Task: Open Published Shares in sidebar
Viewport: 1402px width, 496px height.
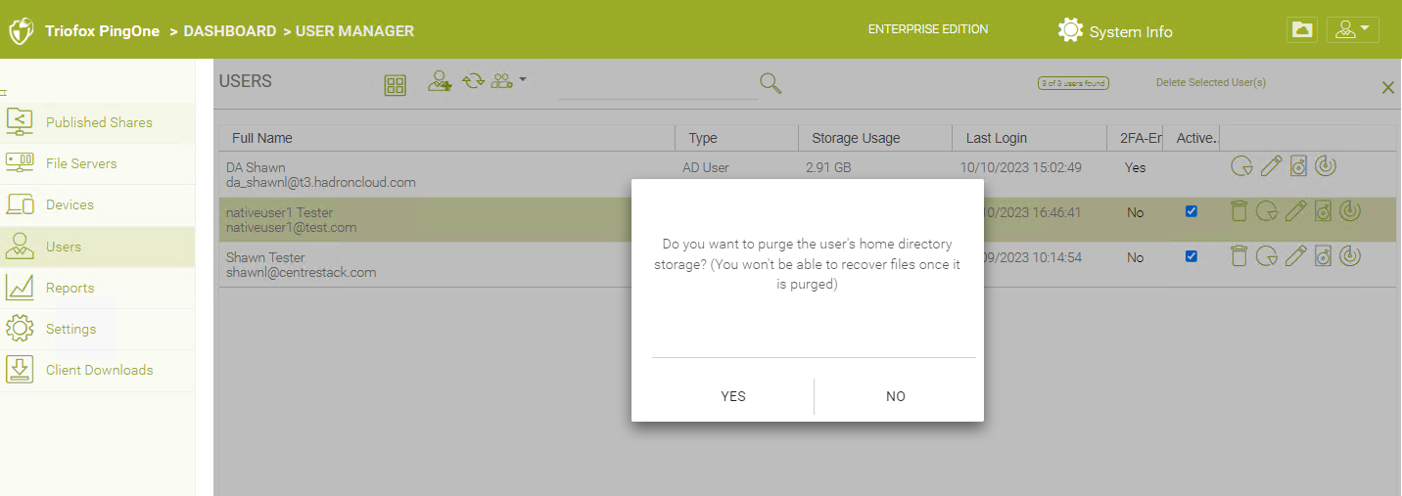Action: [x=97, y=122]
